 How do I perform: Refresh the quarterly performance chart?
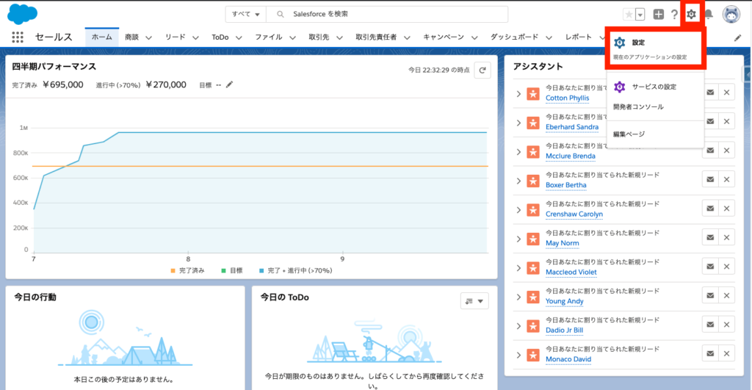tap(482, 70)
